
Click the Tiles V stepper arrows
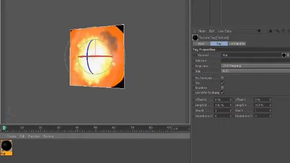point(270,110)
